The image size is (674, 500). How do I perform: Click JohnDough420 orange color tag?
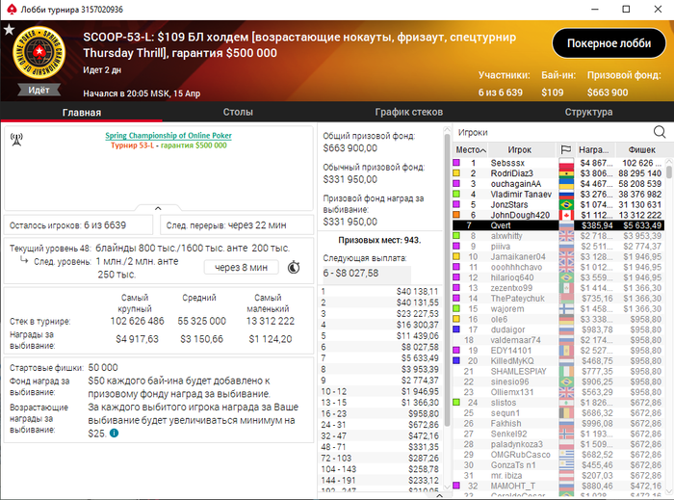tap(456, 215)
